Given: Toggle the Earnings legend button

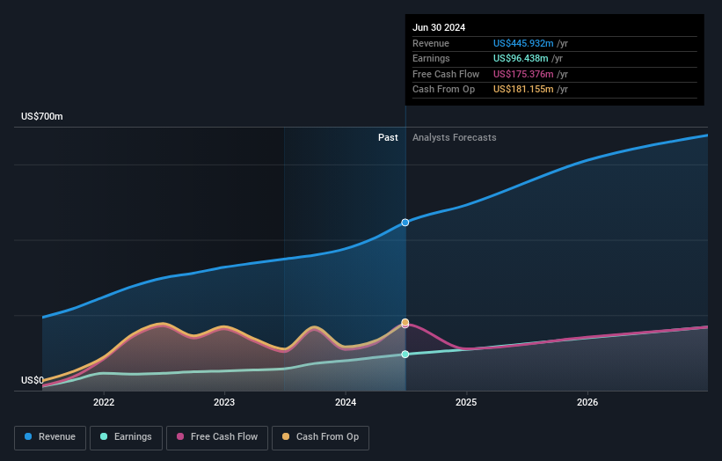Looking at the screenshot, I should [126, 437].
